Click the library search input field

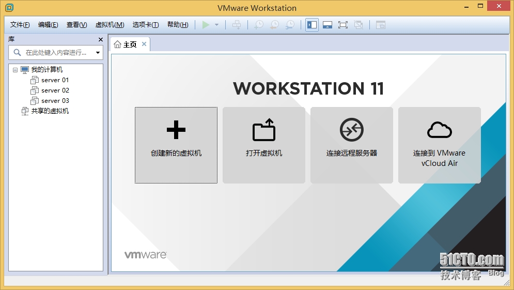[x=56, y=53]
